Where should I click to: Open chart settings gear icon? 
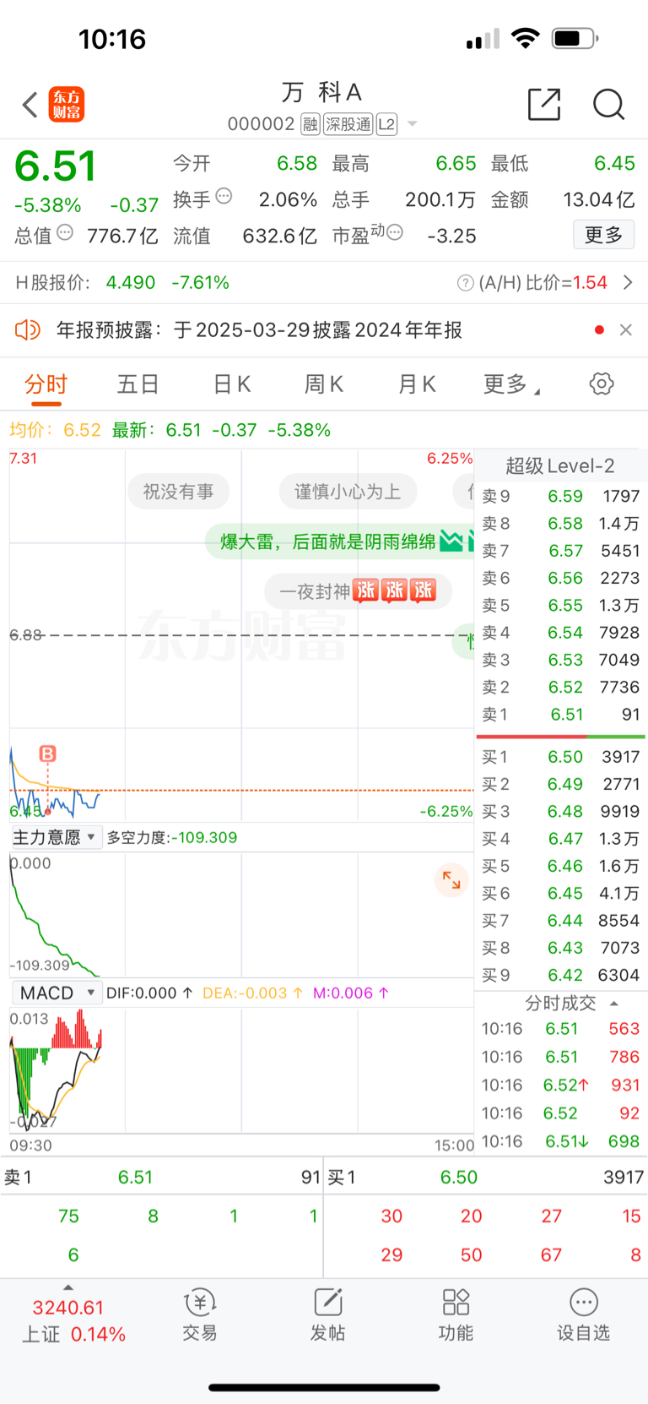coord(602,384)
